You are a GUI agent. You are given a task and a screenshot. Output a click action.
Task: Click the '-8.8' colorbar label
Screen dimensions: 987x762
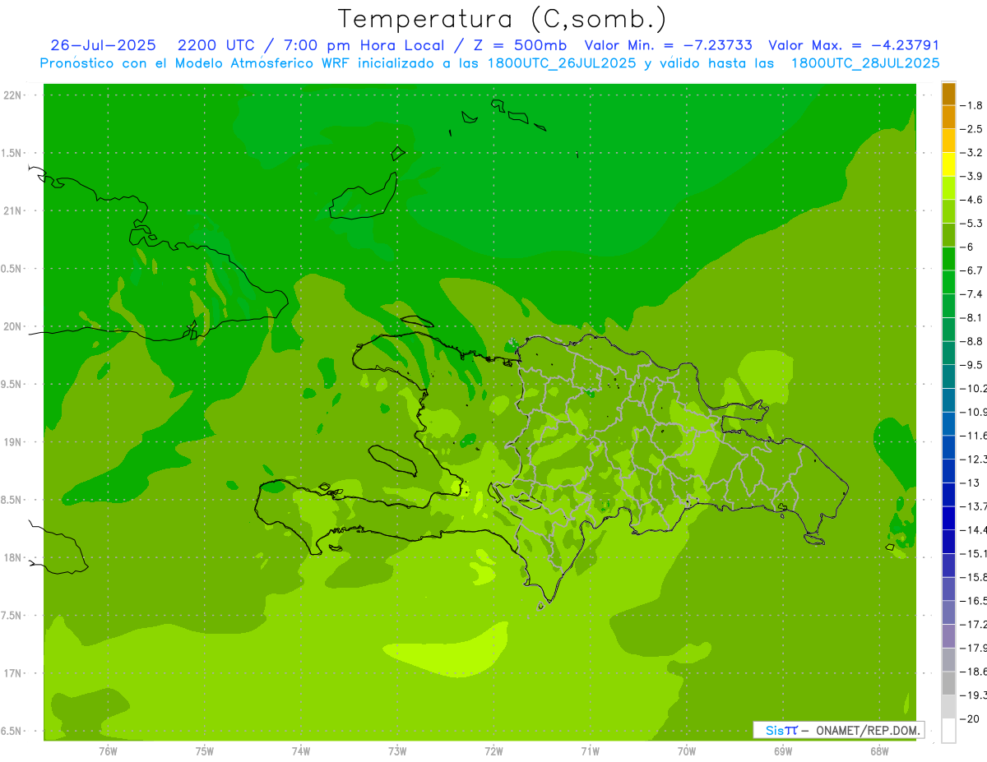[971, 341]
